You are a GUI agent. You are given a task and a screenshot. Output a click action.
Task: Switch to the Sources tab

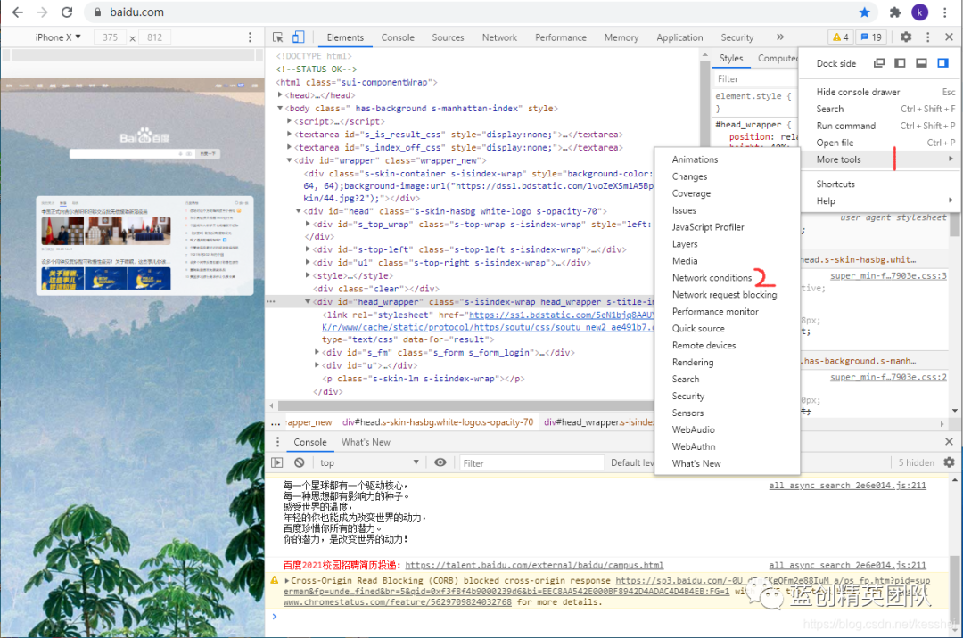tap(448, 37)
